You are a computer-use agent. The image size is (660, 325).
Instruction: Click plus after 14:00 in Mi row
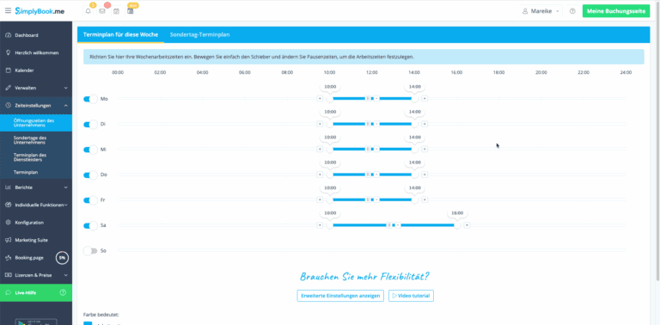[x=425, y=149]
